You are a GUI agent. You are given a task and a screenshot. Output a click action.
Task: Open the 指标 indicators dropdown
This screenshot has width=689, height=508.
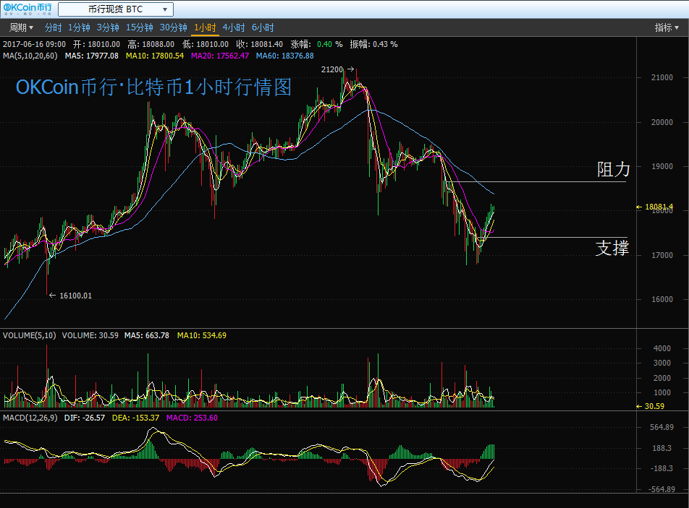[x=667, y=27]
